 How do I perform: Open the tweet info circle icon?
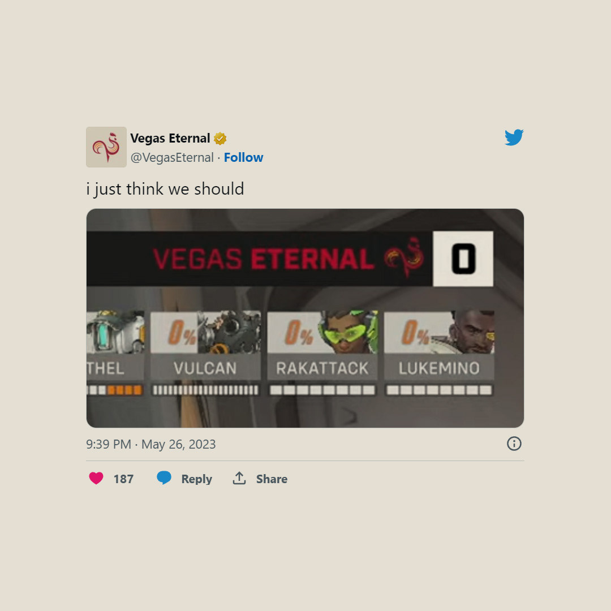[x=514, y=444]
